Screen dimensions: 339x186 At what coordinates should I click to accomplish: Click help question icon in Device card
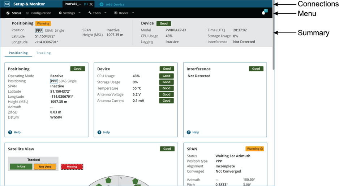pyautogui.click(x=99, y=132)
